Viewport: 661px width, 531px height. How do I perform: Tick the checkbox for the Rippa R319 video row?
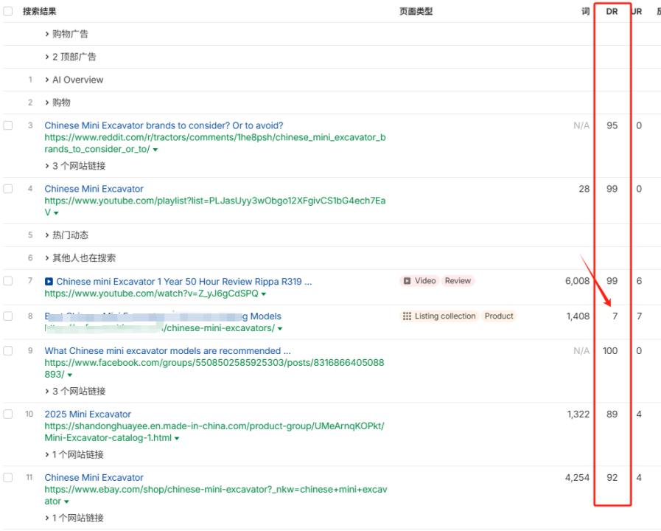pyautogui.click(x=8, y=281)
